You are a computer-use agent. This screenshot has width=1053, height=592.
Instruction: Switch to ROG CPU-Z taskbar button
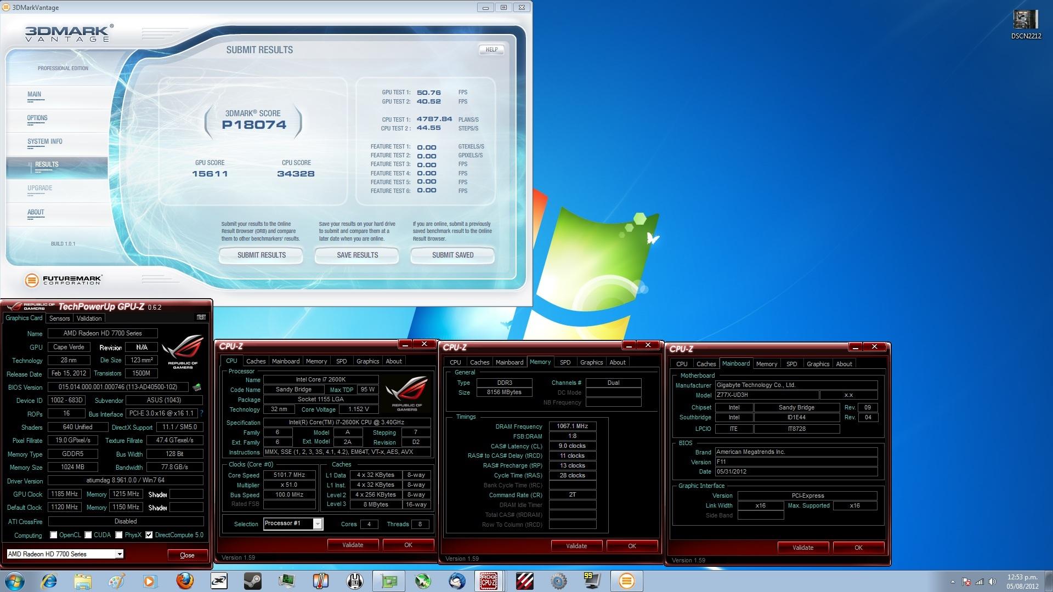click(x=488, y=580)
